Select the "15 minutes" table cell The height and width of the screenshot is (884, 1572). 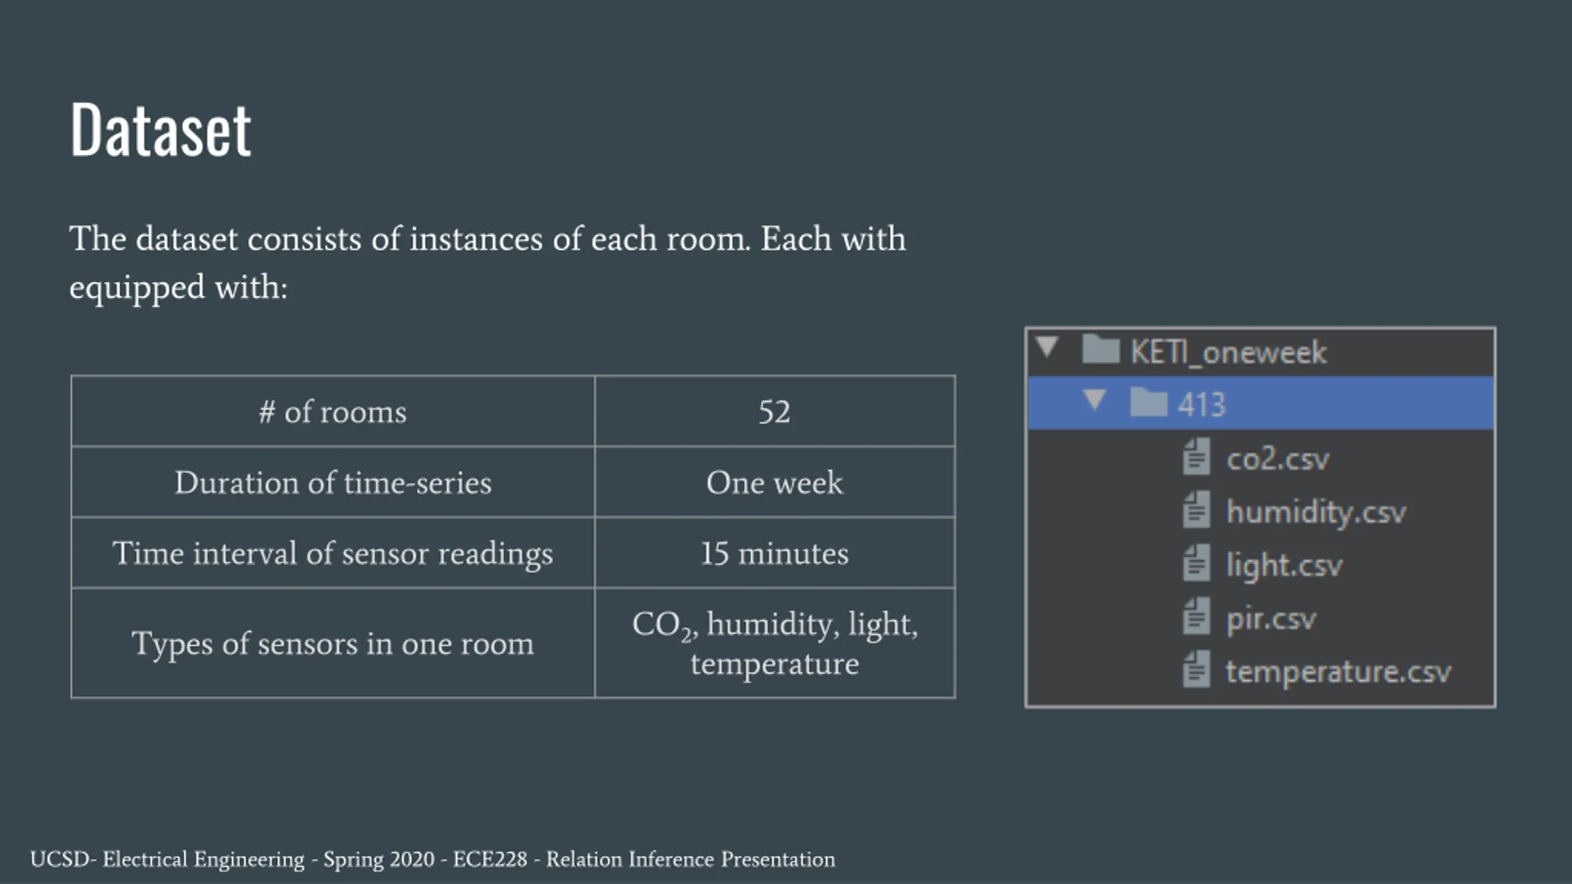774,553
